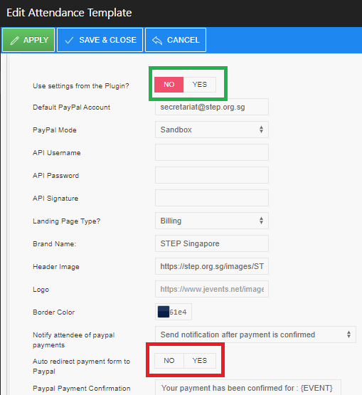Open the PayPal Mode Sandbox dropdown
This screenshot has height=395, width=362.
212,130
